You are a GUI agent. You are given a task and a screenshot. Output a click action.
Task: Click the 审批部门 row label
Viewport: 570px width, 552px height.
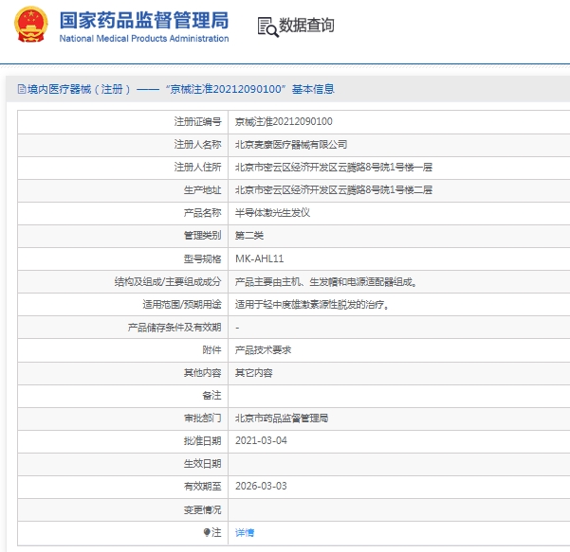tap(202, 418)
